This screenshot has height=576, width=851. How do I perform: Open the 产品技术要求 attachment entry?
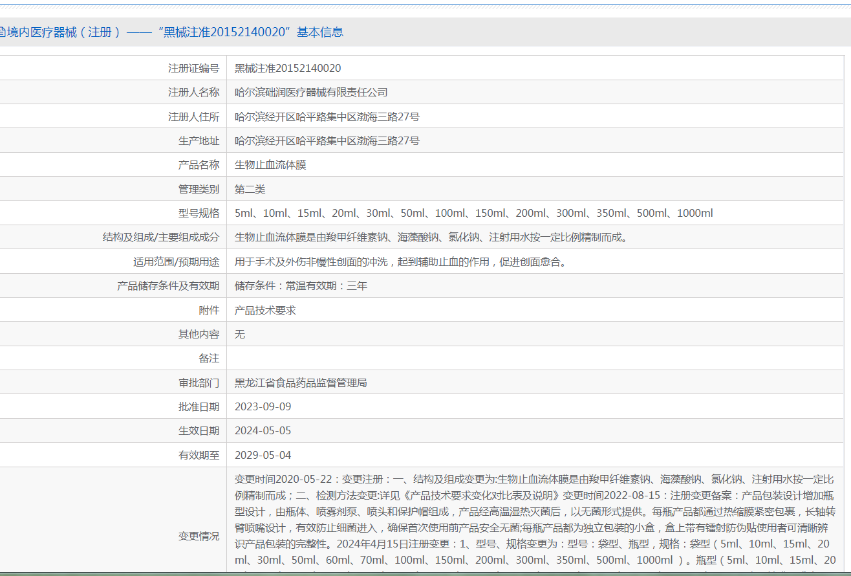click(265, 311)
